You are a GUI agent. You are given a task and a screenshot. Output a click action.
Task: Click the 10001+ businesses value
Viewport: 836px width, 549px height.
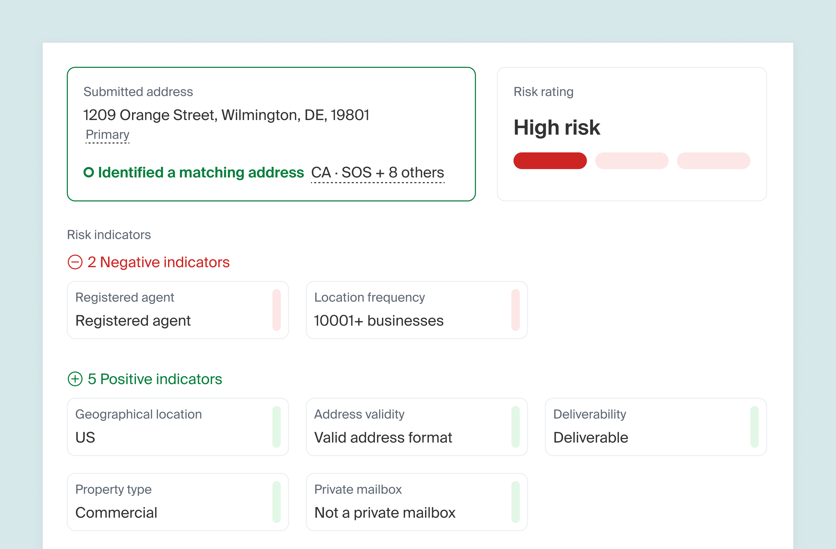pyautogui.click(x=379, y=321)
